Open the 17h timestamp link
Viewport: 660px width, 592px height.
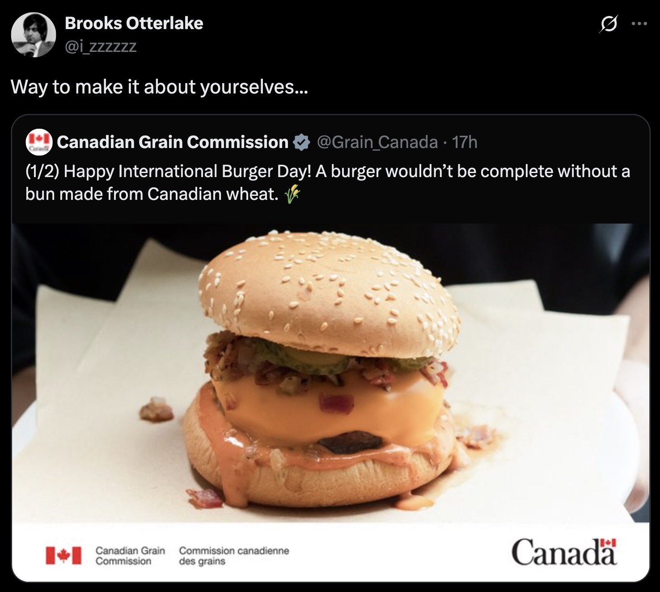click(x=465, y=142)
